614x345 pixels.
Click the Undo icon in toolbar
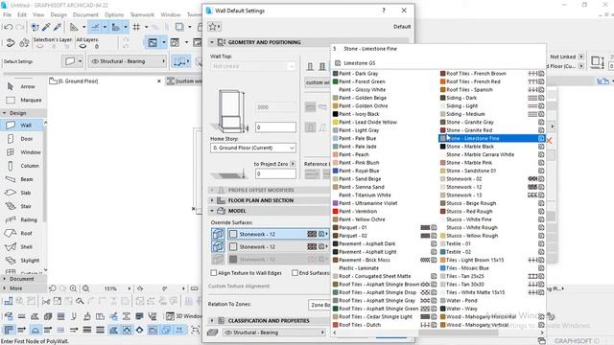coord(9,27)
